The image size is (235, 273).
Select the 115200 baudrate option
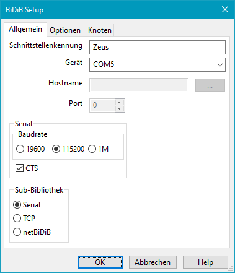click(68, 149)
